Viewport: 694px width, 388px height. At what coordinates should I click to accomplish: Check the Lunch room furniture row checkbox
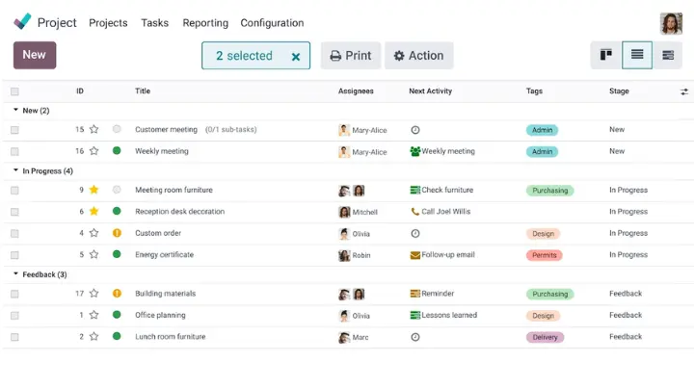(x=14, y=337)
